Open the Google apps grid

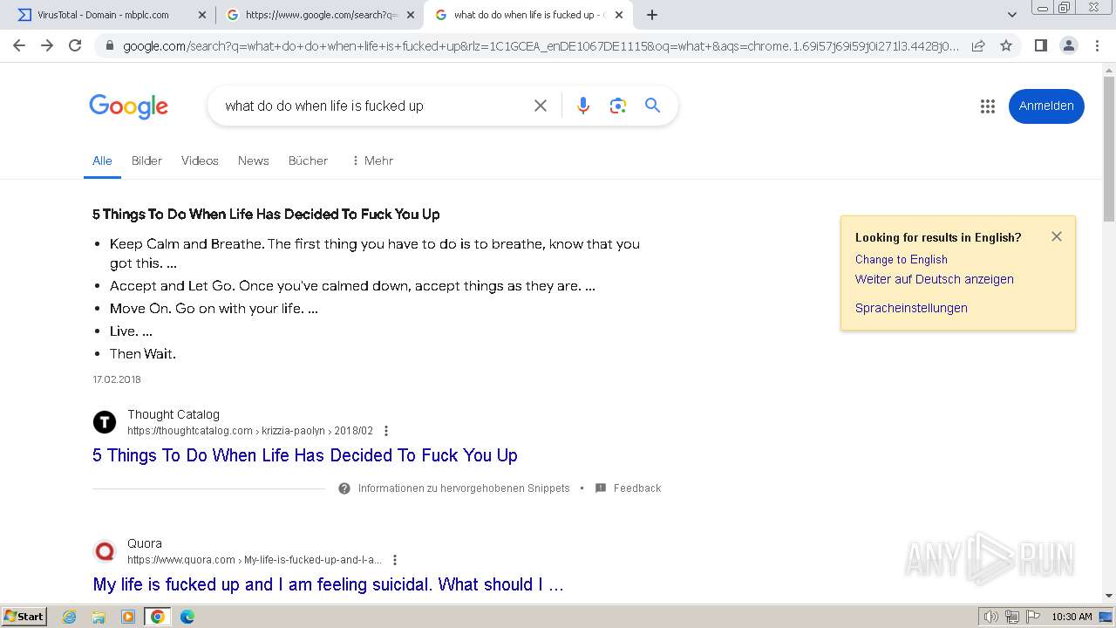point(987,106)
